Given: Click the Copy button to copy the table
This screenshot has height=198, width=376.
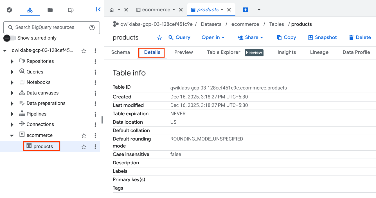Looking at the screenshot, I should [287, 37].
